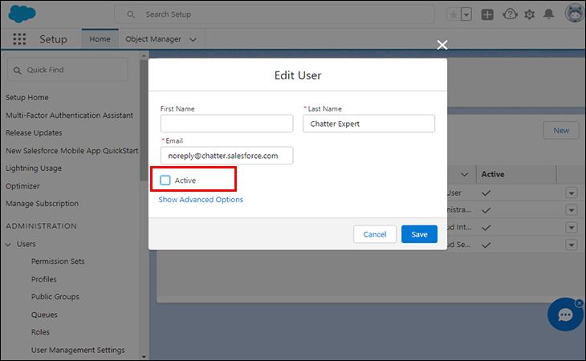Viewport: 586px width, 361px height.
Task: Switch to the Home tab
Action: (100, 39)
